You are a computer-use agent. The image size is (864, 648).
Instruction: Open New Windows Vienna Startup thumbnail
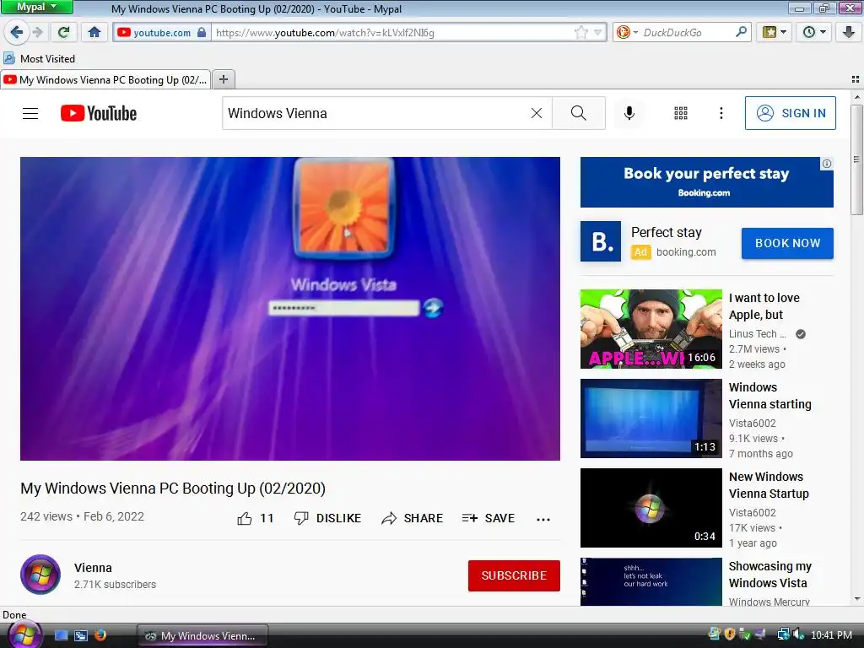(651, 507)
